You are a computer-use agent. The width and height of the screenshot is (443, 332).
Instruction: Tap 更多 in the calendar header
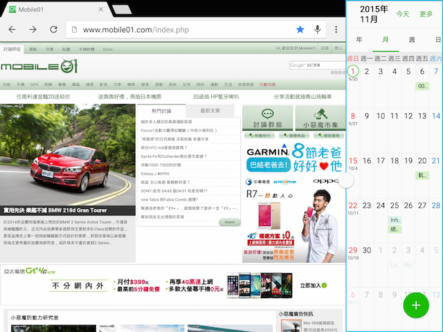tap(426, 14)
